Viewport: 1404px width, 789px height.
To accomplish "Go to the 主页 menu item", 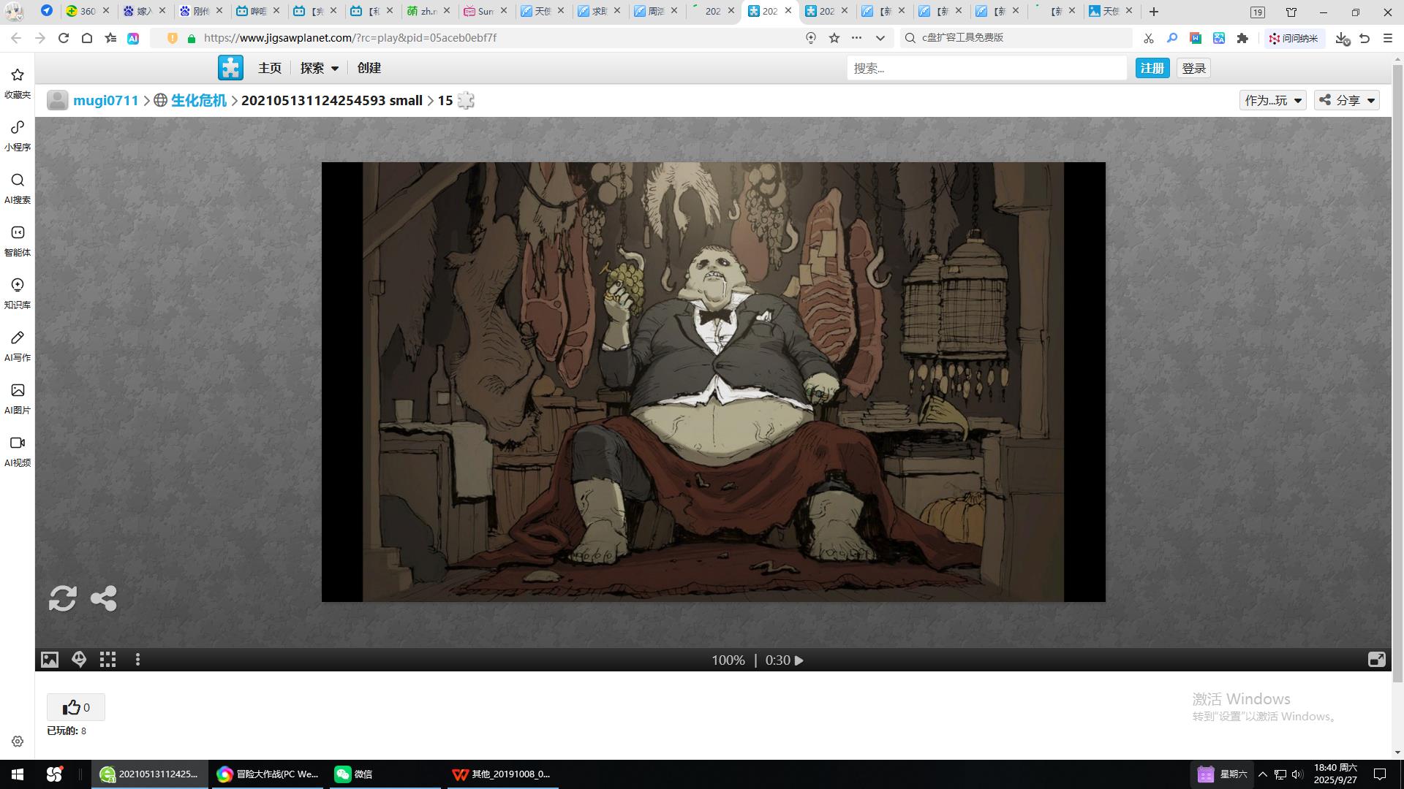I will (270, 68).
